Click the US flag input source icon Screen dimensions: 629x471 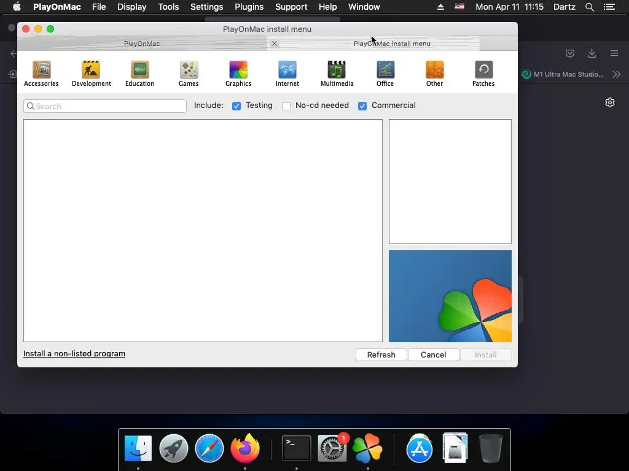coord(459,7)
